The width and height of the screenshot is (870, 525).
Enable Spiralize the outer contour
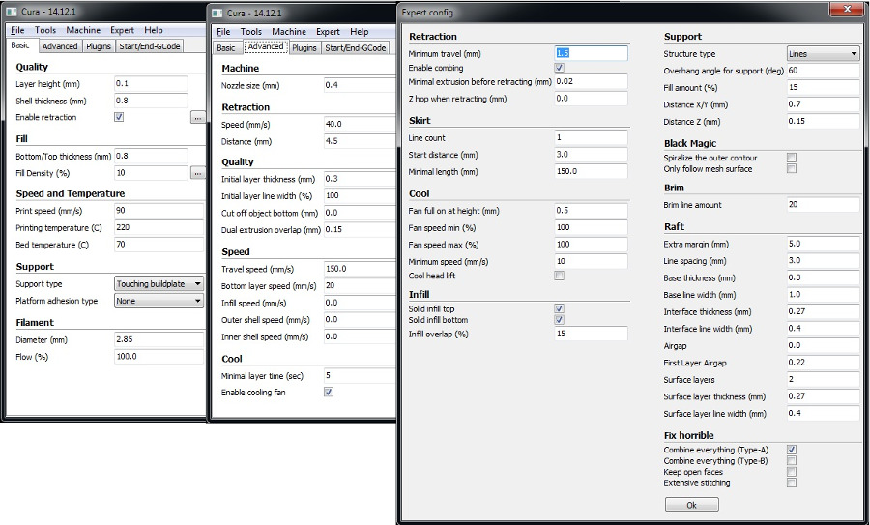[792, 158]
